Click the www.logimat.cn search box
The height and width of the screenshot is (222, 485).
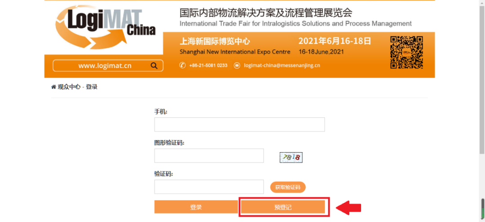(x=108, y=66)
